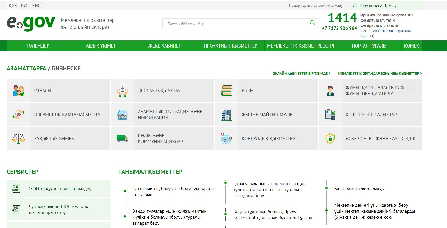
Task: Click the stacked books icon for Білім
Action: coord(226,91)
